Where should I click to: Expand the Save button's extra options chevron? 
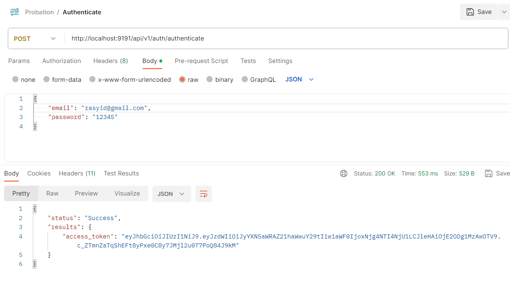pos(504,12)
